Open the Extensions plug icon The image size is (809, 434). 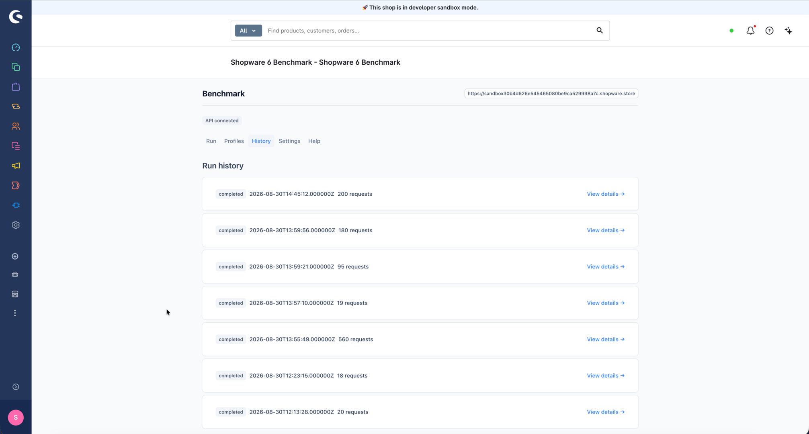[x=16, y=205]
